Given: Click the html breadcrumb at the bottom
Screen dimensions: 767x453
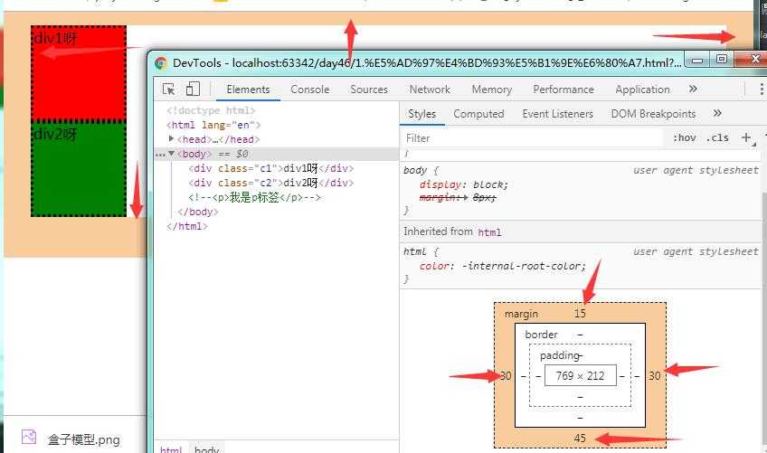Looking at the screenshot, I should click(171, 448).
